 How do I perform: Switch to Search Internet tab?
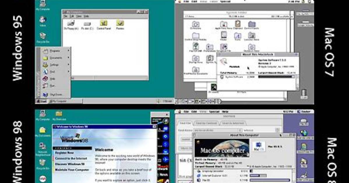233,123
